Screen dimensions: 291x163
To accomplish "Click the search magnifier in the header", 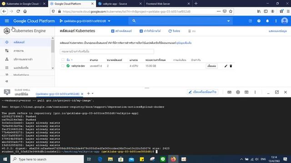I will [134, 21].
